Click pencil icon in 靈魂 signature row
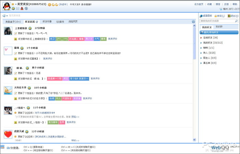 coord(15,54)
